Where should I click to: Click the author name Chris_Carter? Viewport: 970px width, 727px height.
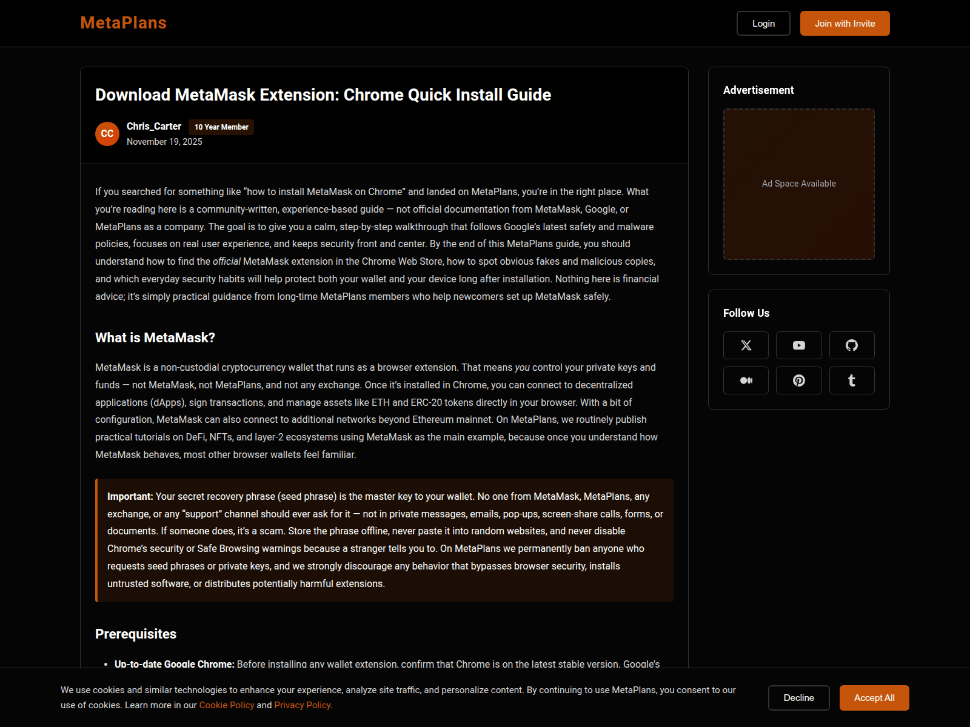(x=153, y=127)
